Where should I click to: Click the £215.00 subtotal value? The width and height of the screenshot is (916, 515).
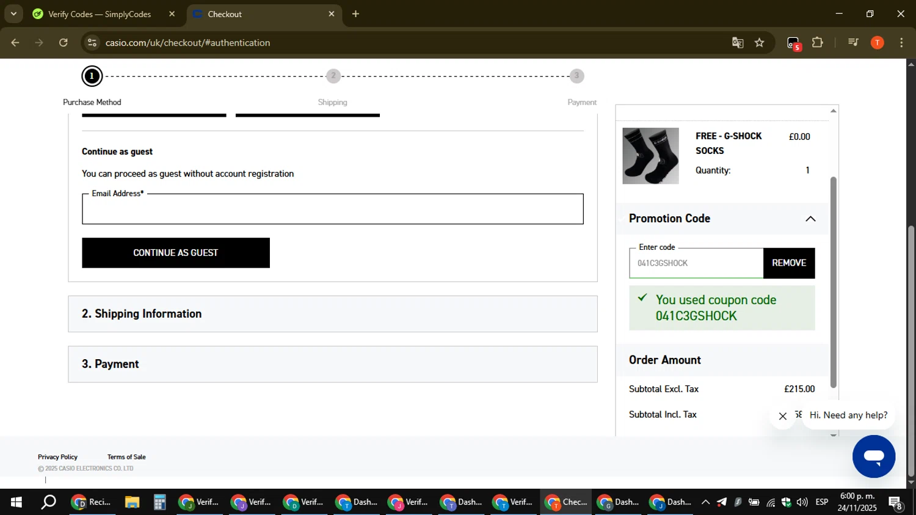pos(799,389)
